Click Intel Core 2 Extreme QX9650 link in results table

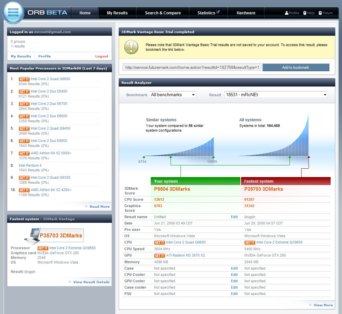click(279, 242)
